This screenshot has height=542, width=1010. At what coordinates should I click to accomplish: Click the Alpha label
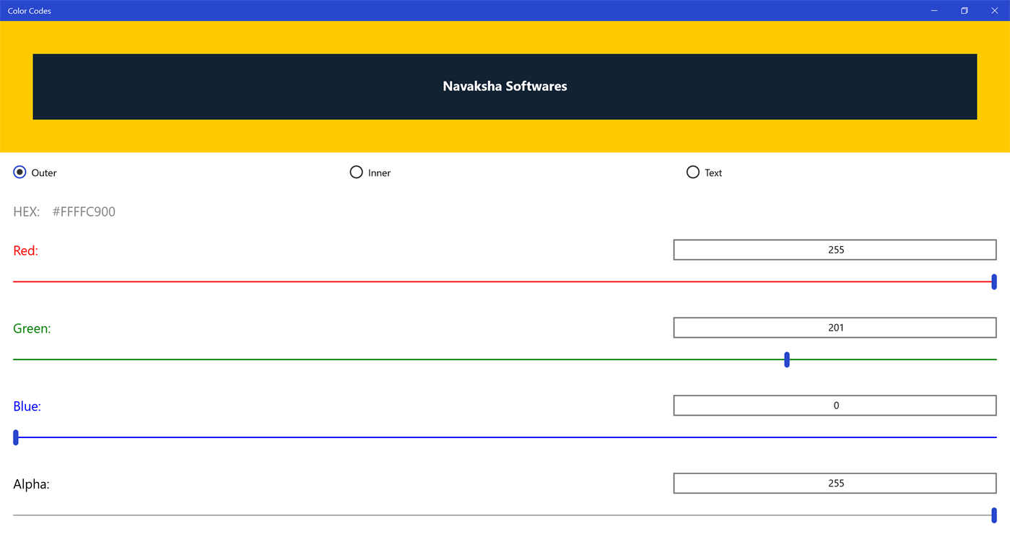pos(31,484)
